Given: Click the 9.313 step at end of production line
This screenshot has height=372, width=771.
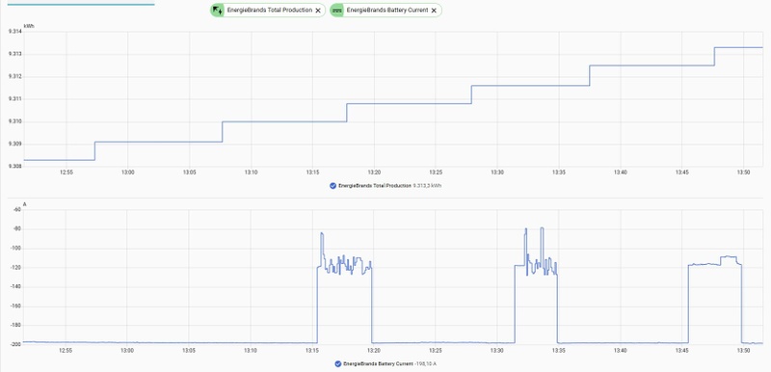Looking at the screenshot, I should [738, 47].
